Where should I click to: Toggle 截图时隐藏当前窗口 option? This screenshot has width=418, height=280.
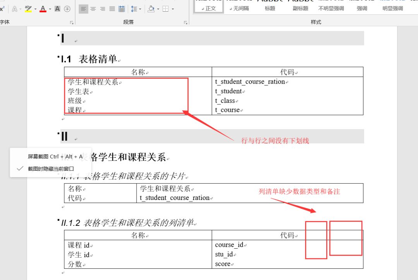(x=51, y=169)
